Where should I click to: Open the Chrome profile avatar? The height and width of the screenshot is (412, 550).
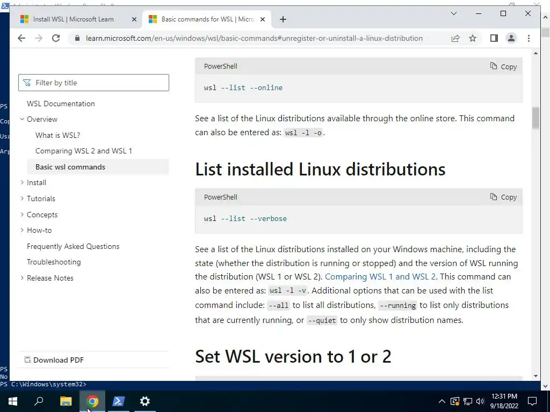511,38
